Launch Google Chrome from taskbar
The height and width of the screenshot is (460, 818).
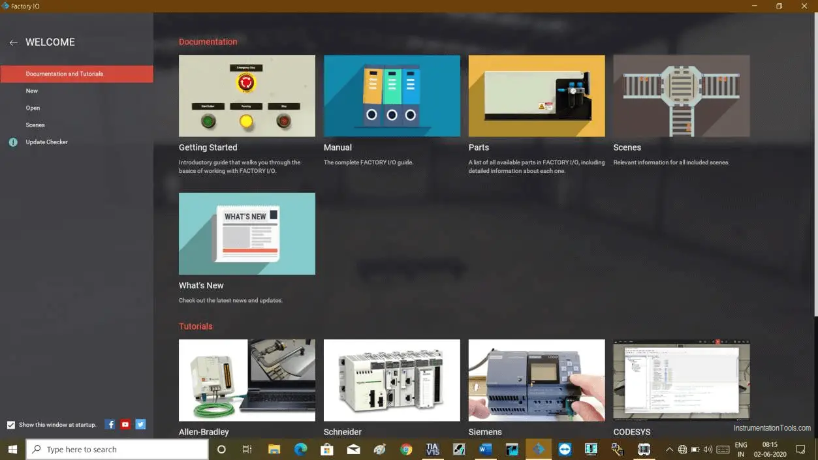coord(406,450)
